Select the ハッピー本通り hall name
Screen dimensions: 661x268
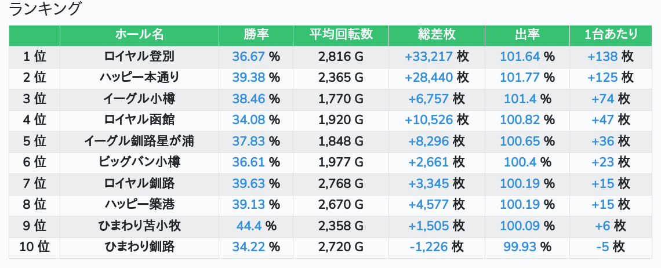click(x=139, y=78)
